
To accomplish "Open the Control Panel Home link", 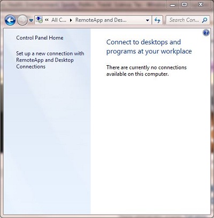I will (x=40, y=38).
